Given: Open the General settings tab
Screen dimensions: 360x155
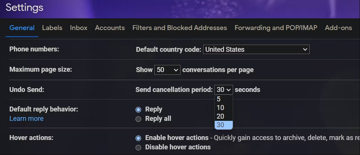Looking at the screenshot, I should [22, 28].
